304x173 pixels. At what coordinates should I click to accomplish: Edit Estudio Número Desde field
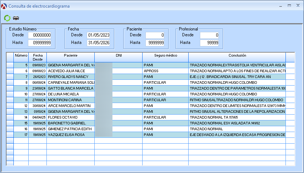40,35
